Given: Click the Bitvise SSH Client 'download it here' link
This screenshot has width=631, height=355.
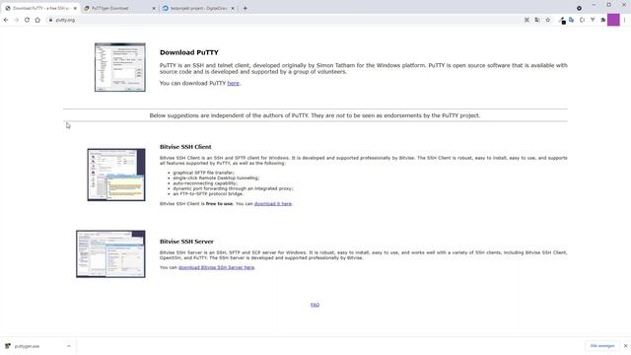Looking at the screenshot, I should tap(273, 204).
